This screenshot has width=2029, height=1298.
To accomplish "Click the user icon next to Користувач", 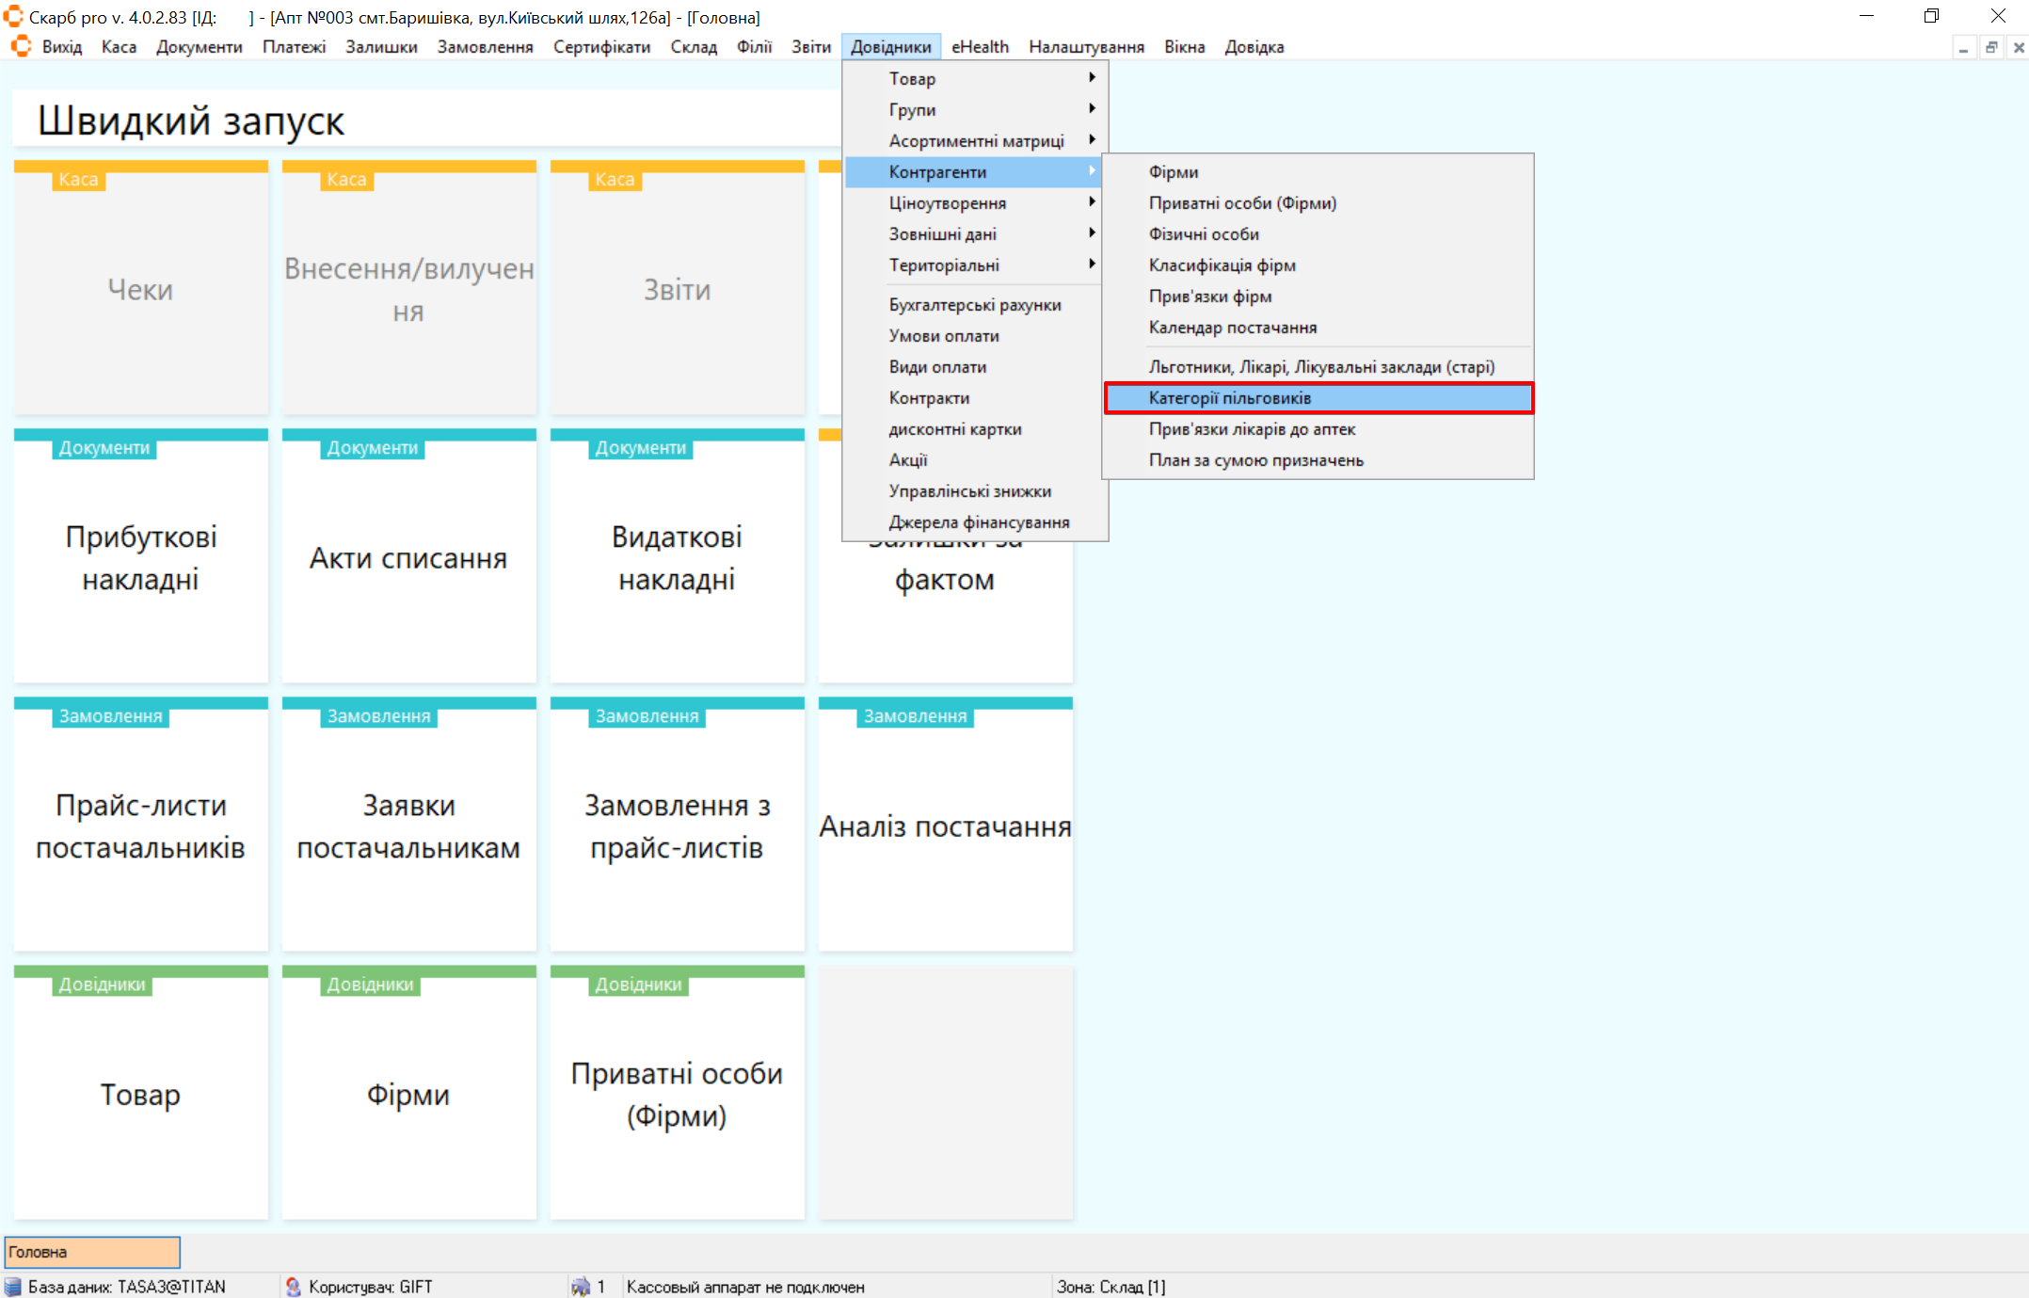I will click(294, 1287).
